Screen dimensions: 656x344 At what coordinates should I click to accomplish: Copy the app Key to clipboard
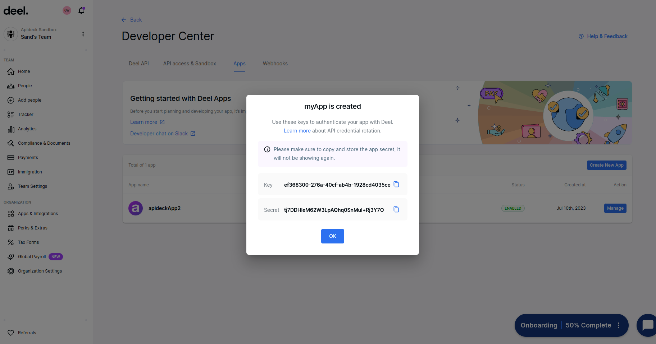pos(396,184)
